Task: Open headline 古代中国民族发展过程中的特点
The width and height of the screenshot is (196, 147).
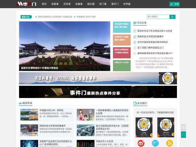Action: (153, 42)
